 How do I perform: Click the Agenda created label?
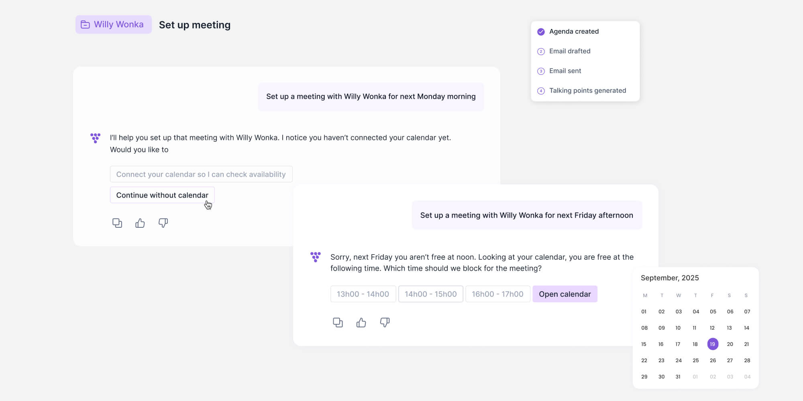click(574, 31)
